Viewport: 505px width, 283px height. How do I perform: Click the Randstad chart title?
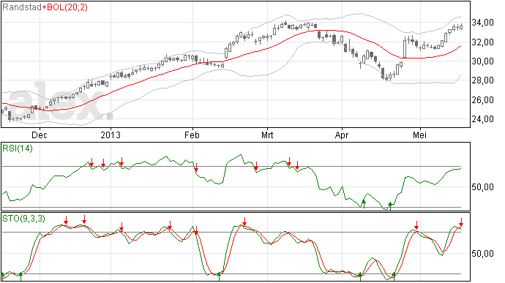click(21, 7)
